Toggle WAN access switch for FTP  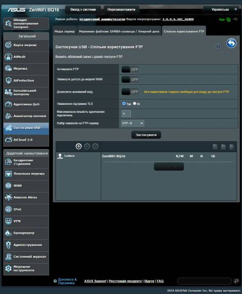(x=130, y=80)
